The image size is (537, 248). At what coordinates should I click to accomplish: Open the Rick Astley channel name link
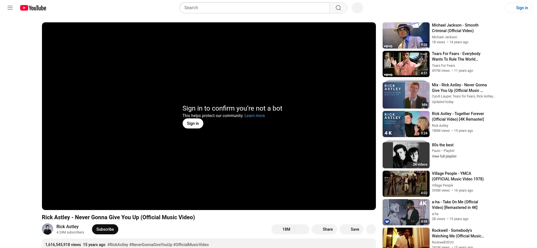(67, 226)
